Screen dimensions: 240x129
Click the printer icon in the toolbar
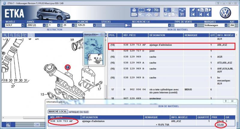coord(134,10)
